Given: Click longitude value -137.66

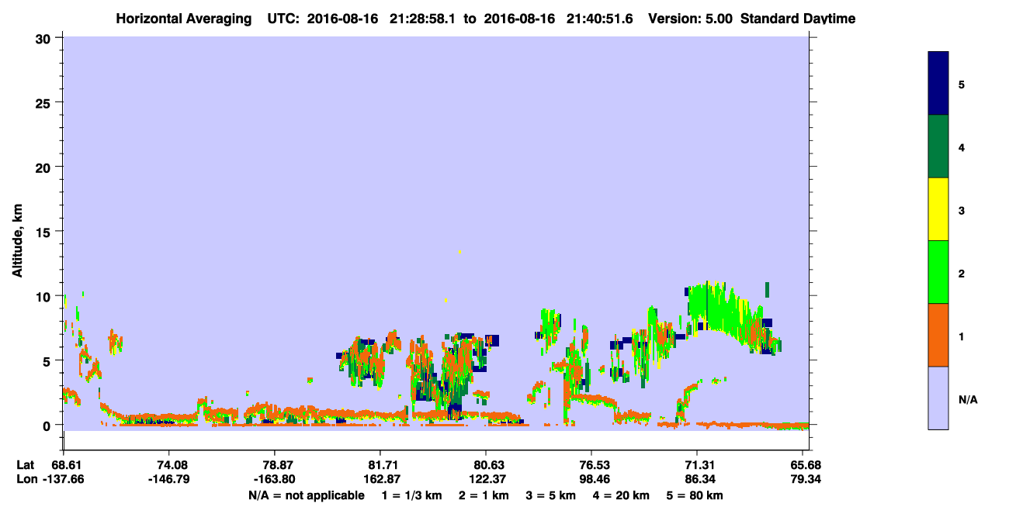Looking at the screenshot, I should 63,479.
